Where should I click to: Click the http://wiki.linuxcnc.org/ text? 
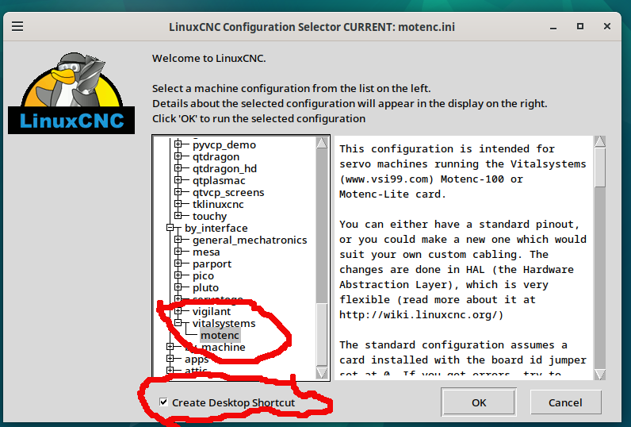click(421, 314)
